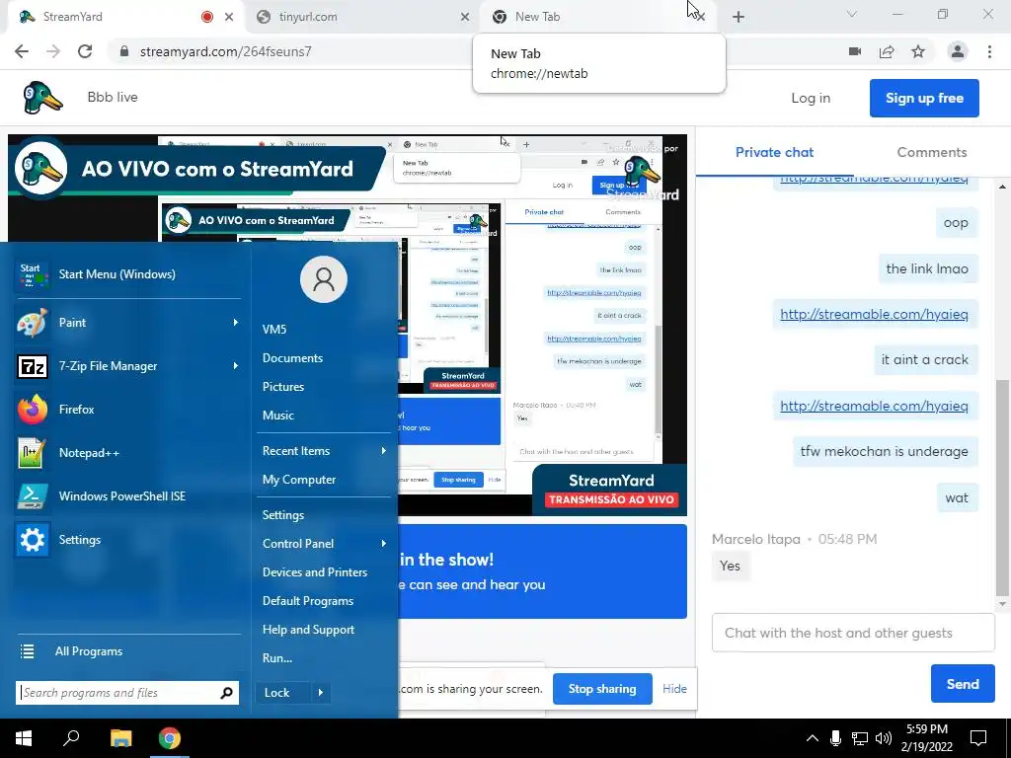The width and height of the screenshot is (1011, 758).
Task: Close the tinyurl.com tab
Action: (465, 17)
